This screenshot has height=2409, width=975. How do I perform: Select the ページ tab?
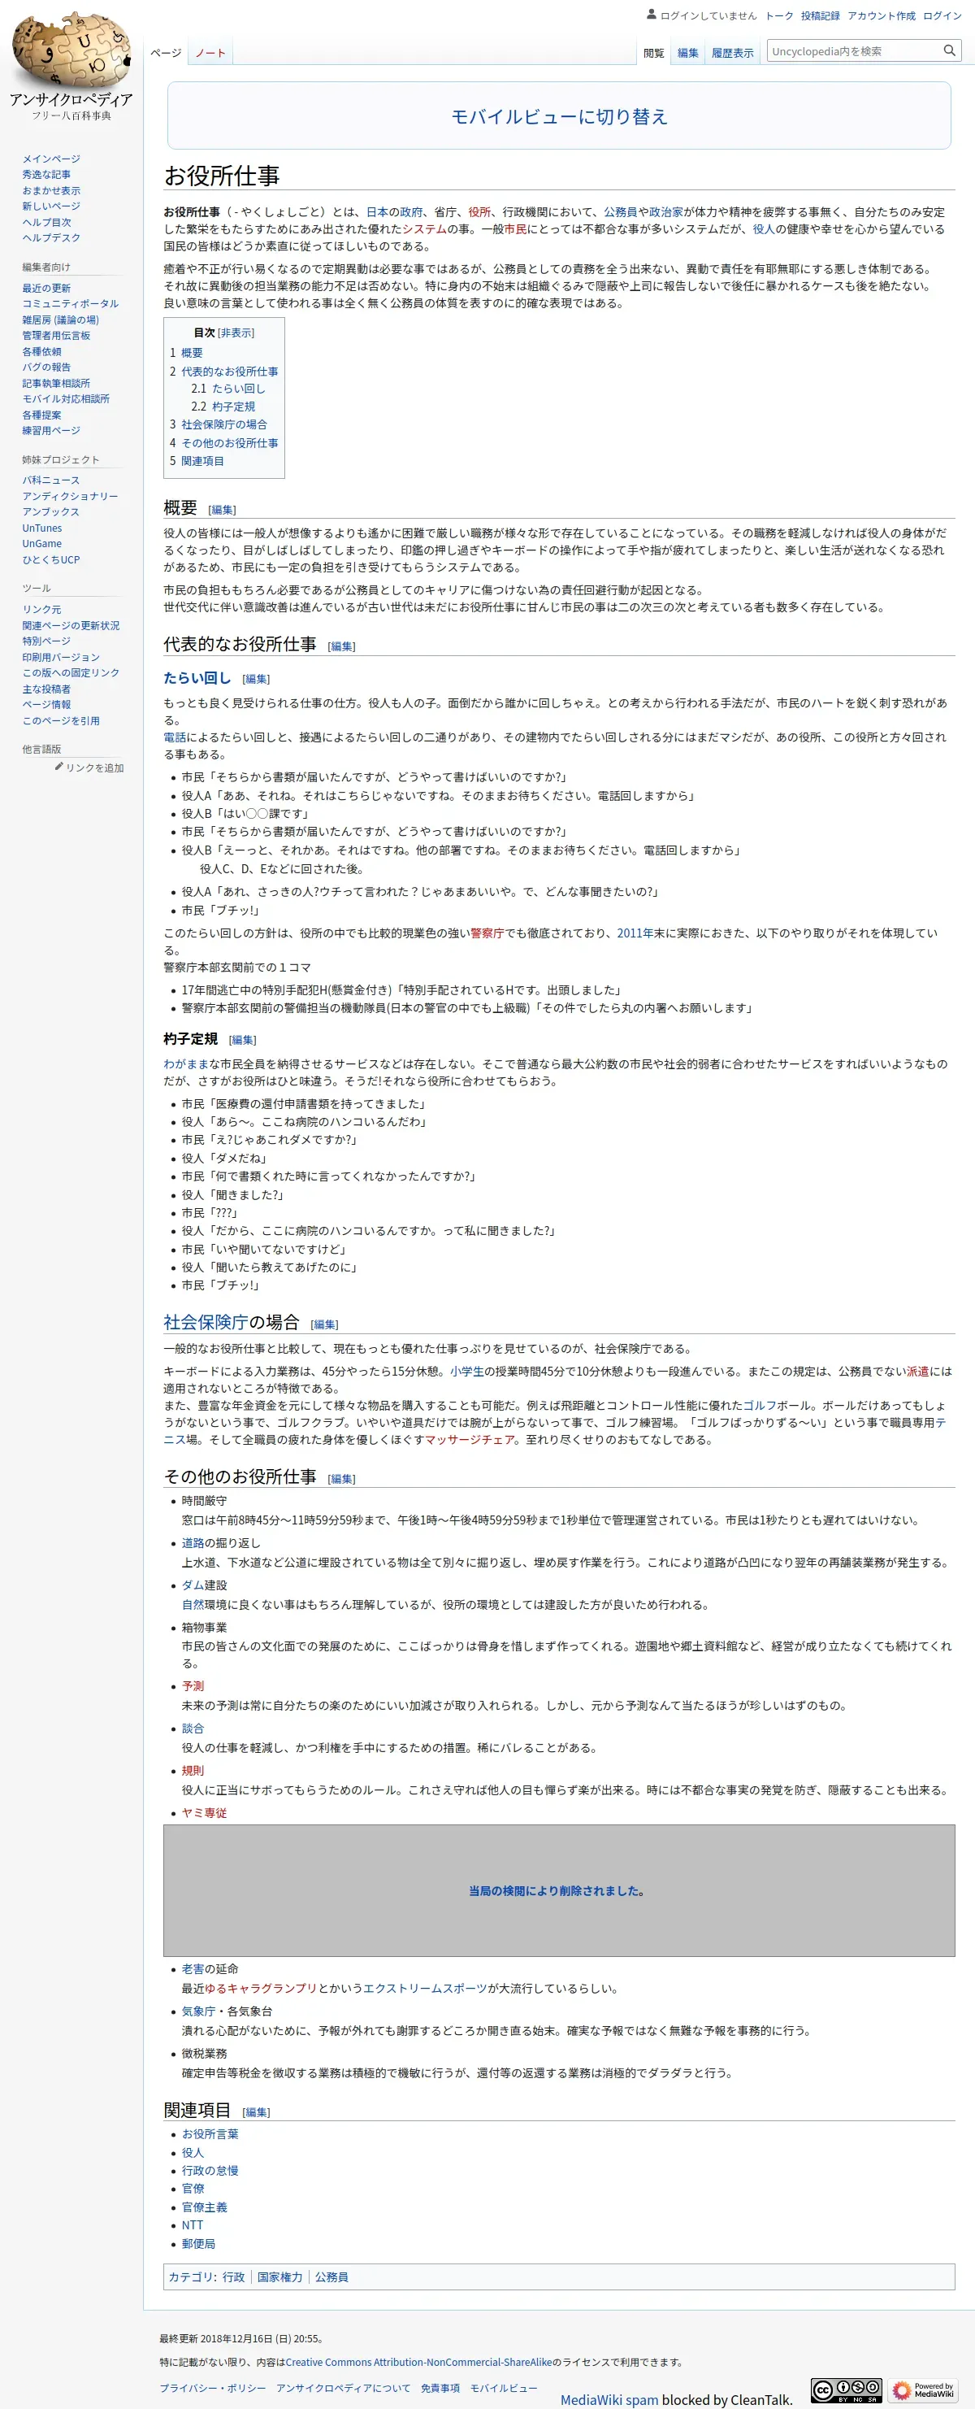coord(167,54)
